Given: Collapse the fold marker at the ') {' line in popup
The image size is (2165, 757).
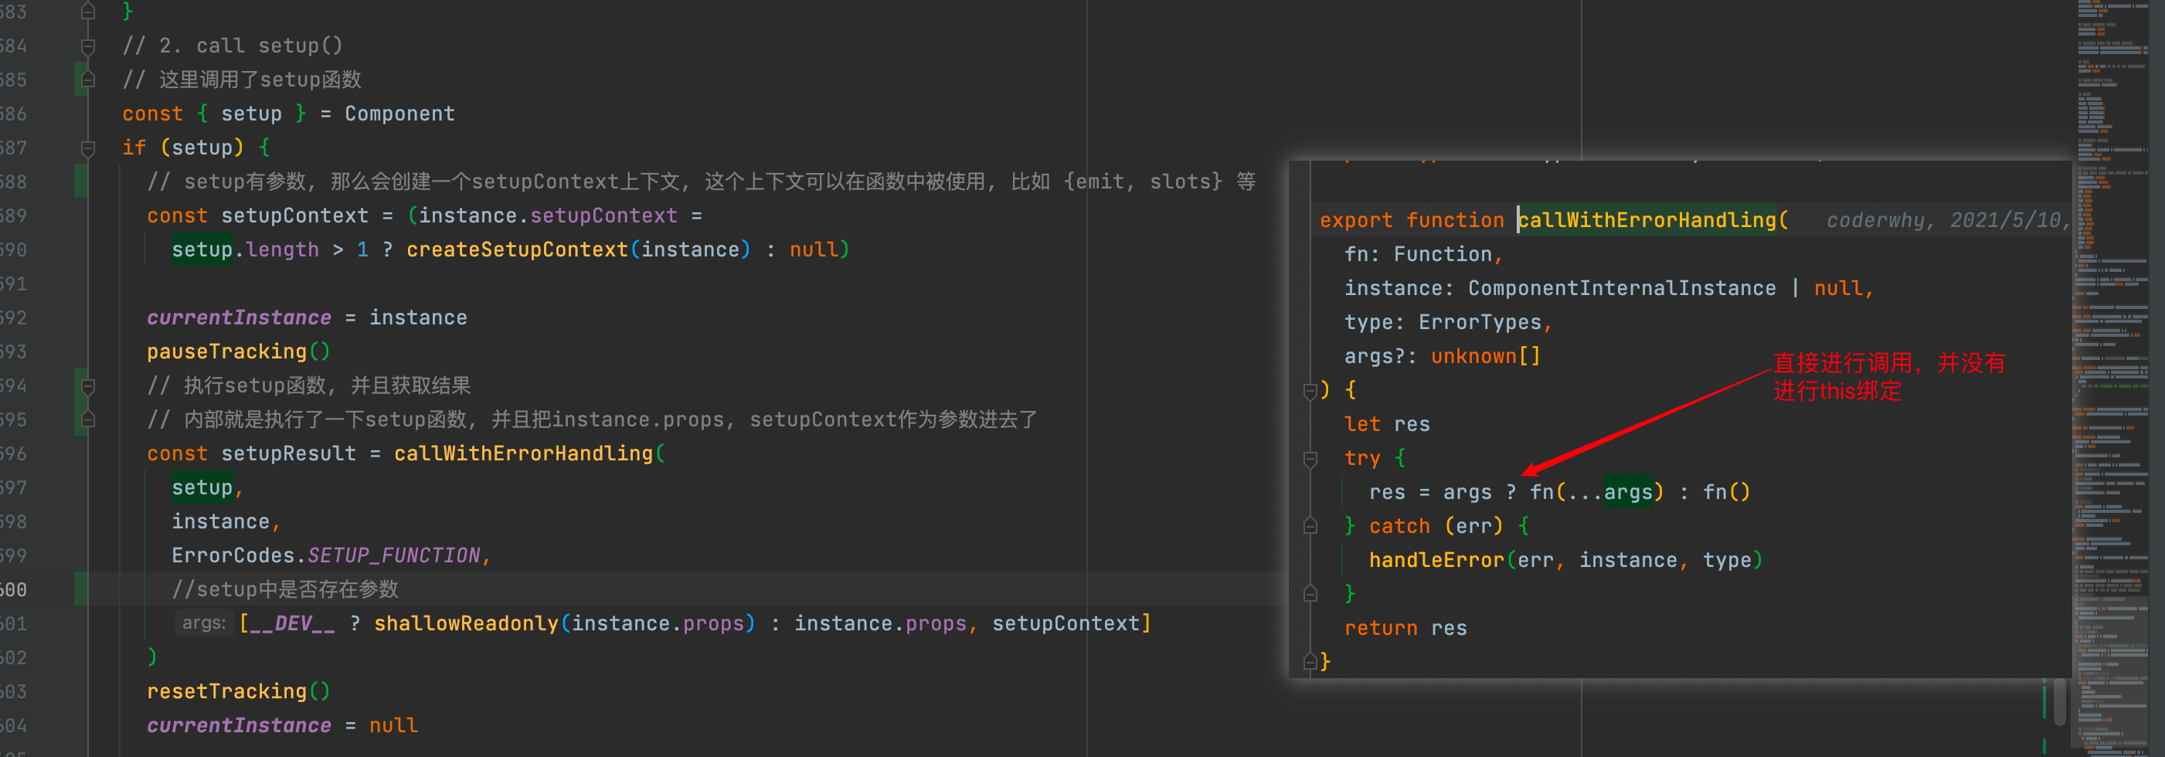Looking at the screenshot, I should pyautogui.click(x=1310, y=391).
